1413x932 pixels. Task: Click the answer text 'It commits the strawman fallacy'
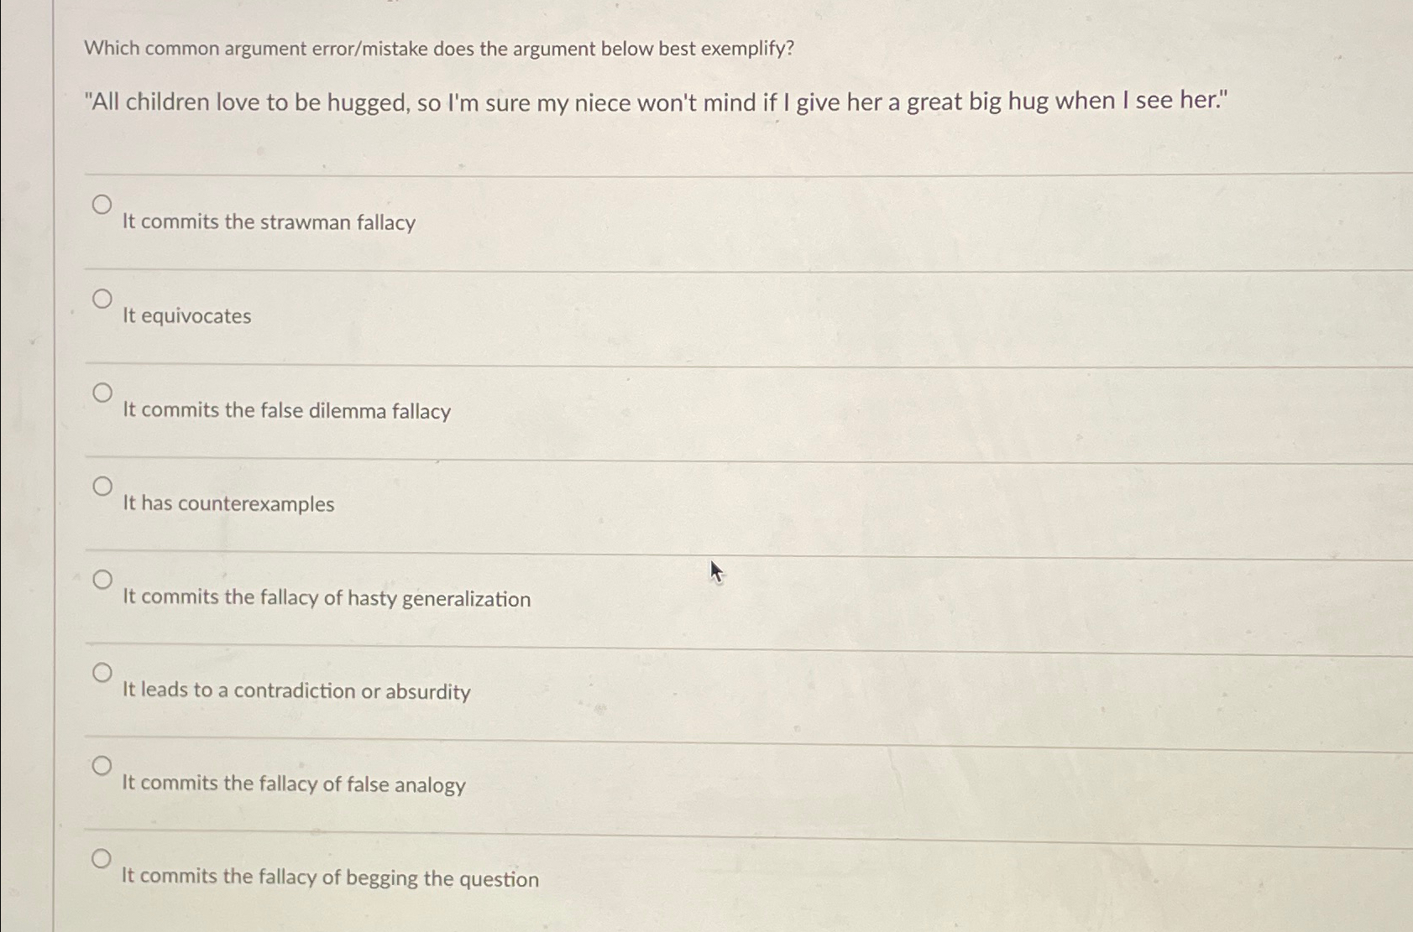pos(270,222)
